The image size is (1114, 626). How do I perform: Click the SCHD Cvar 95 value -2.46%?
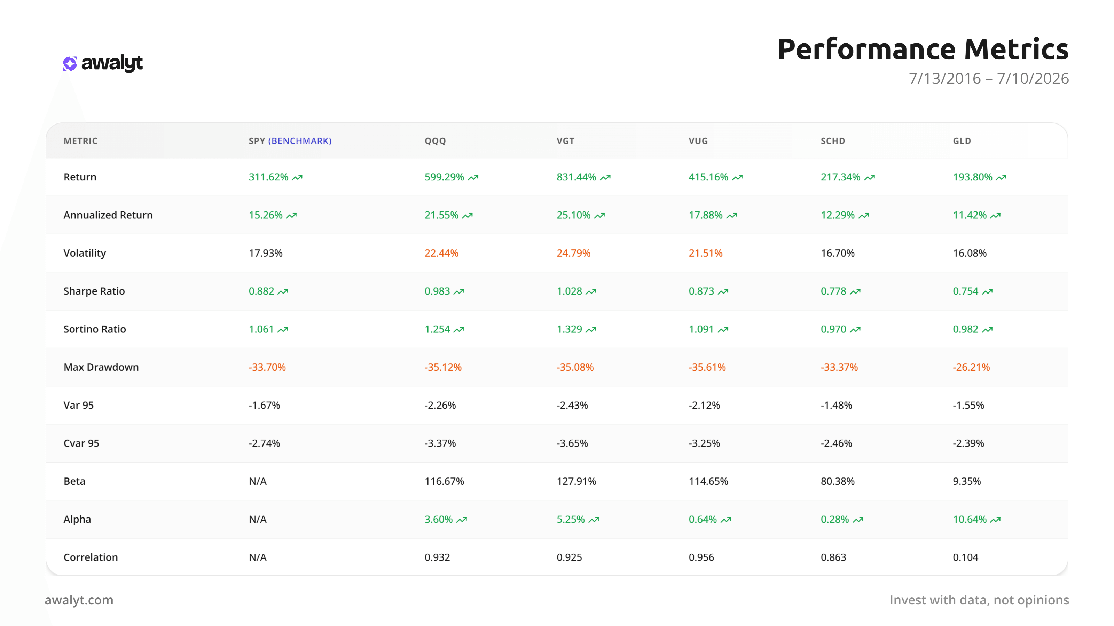(x=836, y=443)
